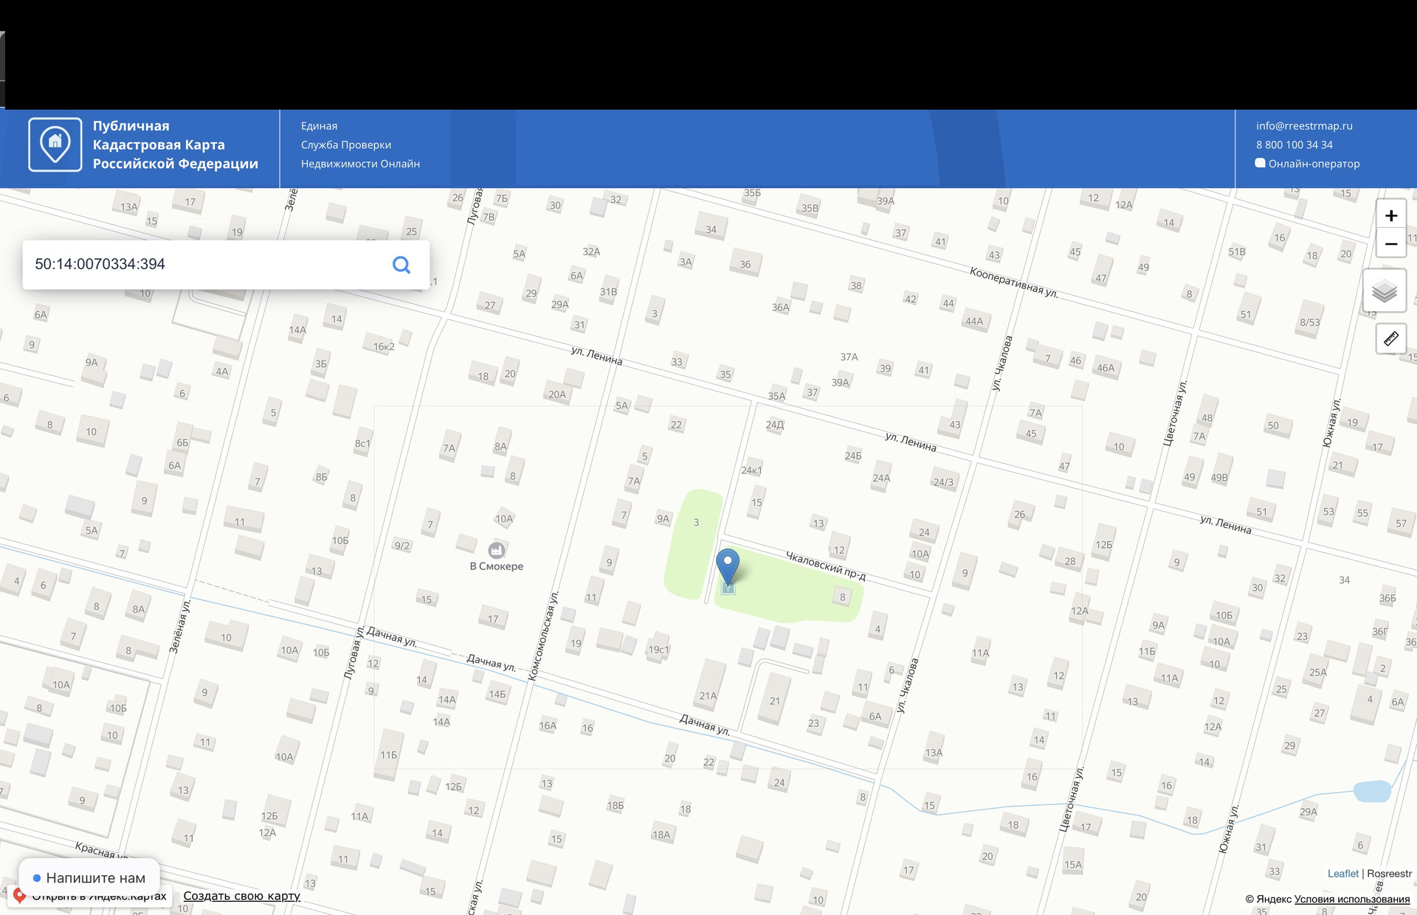This screenshot has width=1417, height=915.
Task: Click the Единая Служба Проверки Недвижимости text
Action: pyautogui.click(x=360, y=145)
